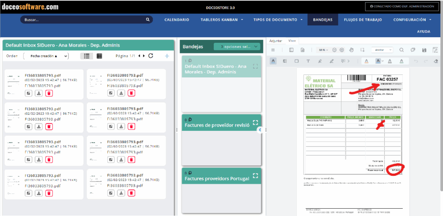Save the document with the floppy disk icon
The height and width of the screenshot is (216, 443).
tap(424, 50)
